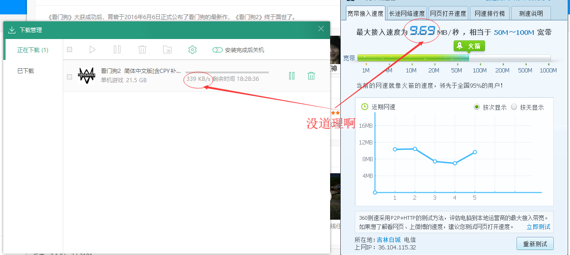Viewport: 570px width, 255px height.
Task: Click the pause-all icon in download toolbar
Action: 117,50
